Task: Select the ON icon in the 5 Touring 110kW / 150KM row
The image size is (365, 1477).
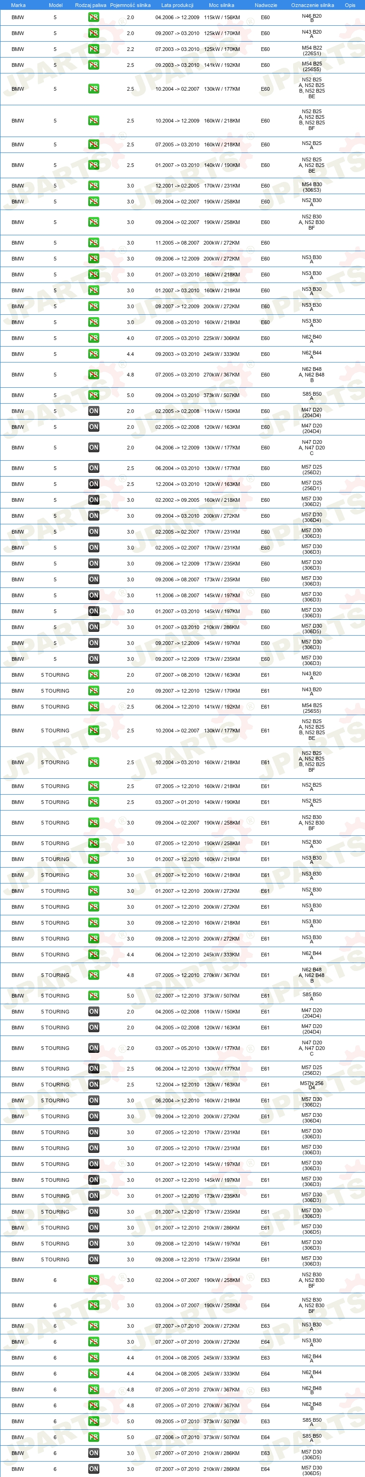Action: 93,1012
